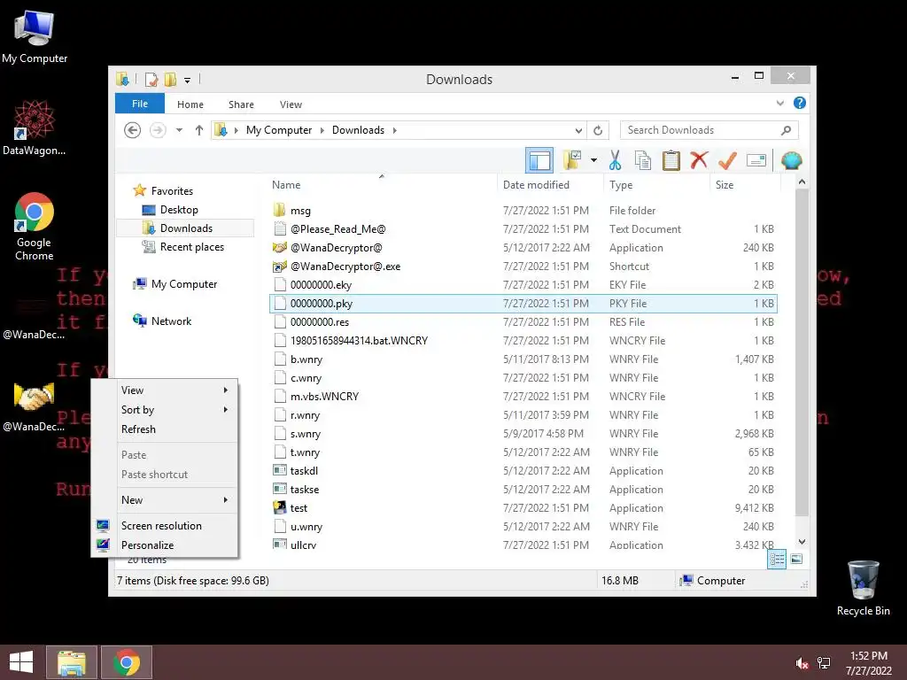Open the folder options toolbar icon
The height and width of the screenshot is (680, 907).
pos(572,160)
